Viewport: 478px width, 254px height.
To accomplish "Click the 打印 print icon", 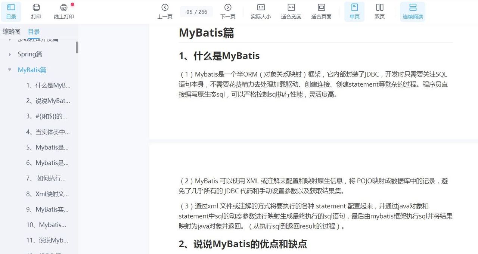I will (36, 11).
